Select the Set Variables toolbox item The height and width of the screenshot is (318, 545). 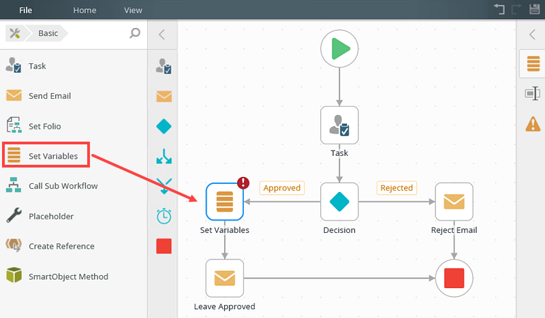tap(46, 155)
